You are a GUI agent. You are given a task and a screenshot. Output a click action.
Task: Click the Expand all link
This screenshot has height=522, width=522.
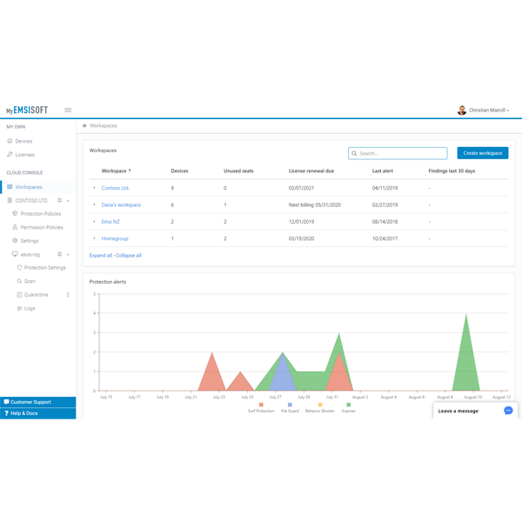[x=101, y=255]
